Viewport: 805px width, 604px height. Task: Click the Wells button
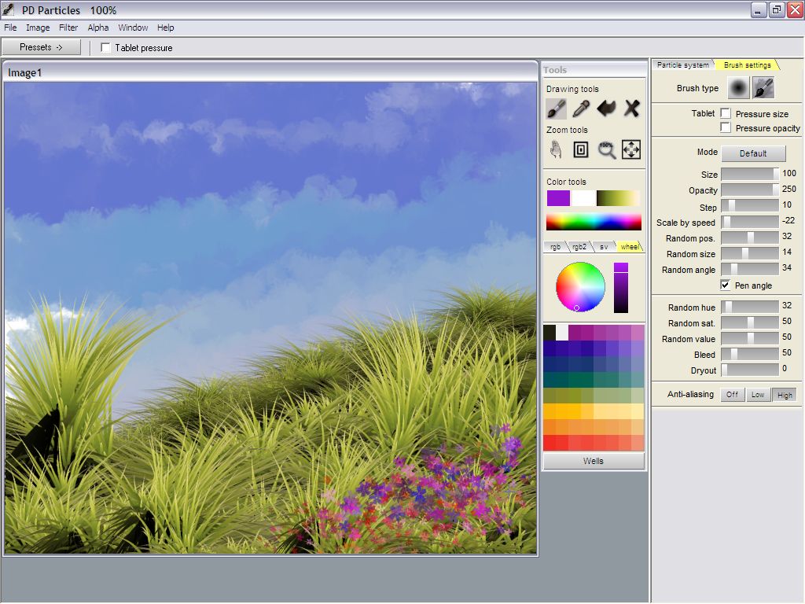click(x=594, y=461)
